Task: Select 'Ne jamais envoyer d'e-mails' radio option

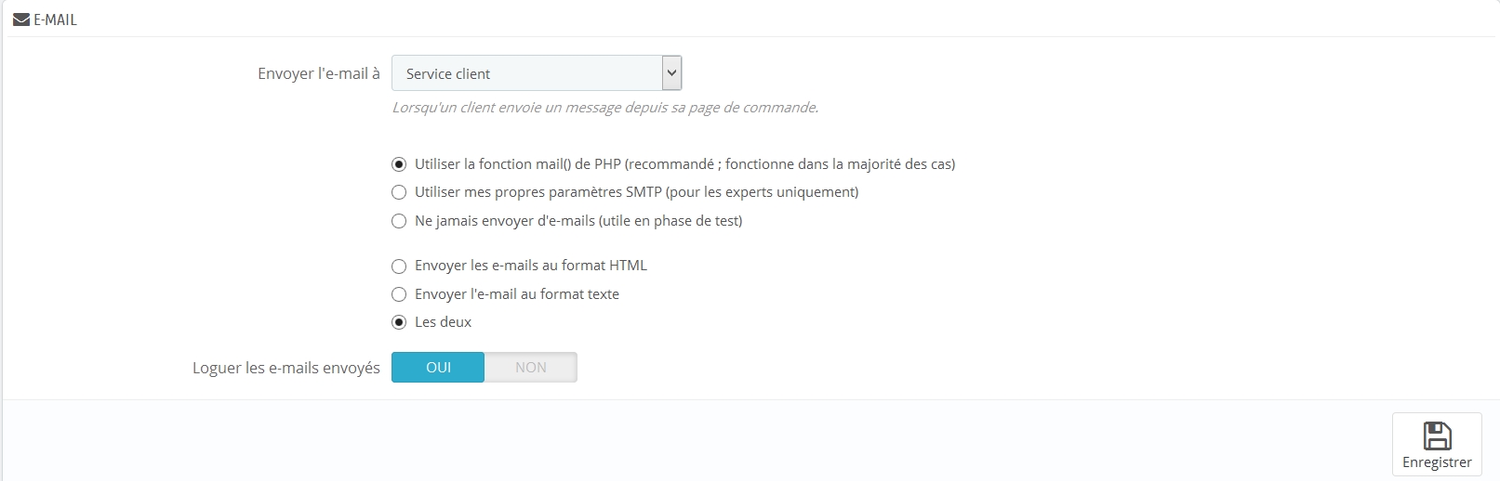Action: pyautogui.click(x=399, y=221)
